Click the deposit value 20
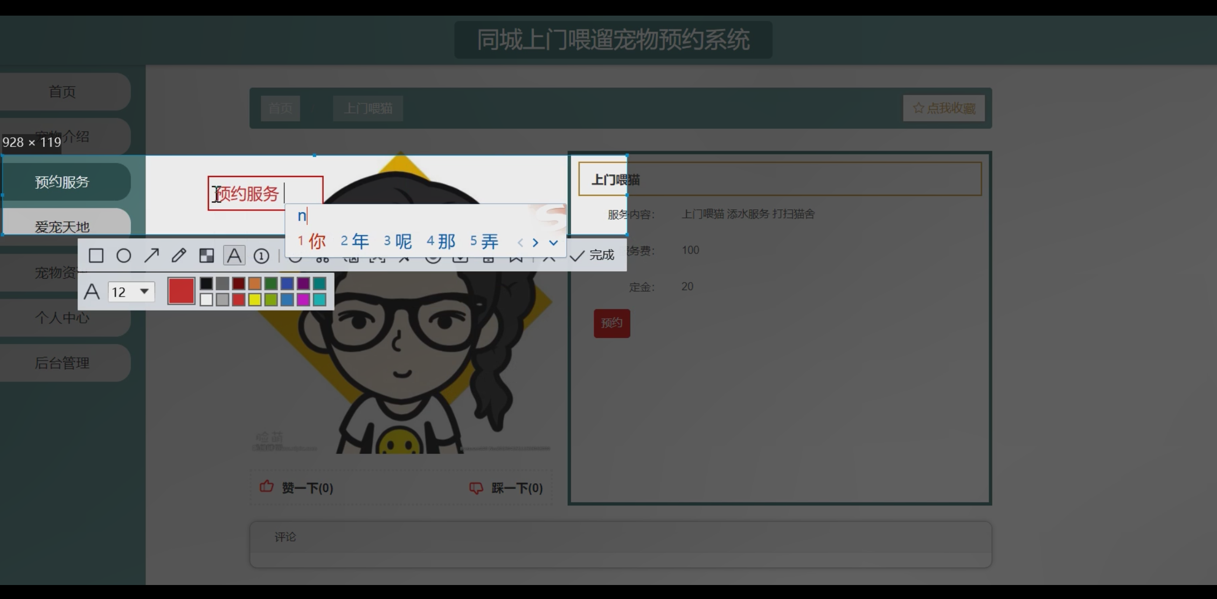The width and height of the screenshot is (1217, 599). (x=687, y=286)
